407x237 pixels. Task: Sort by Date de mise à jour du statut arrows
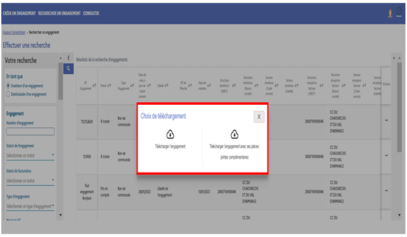[148, 86]
